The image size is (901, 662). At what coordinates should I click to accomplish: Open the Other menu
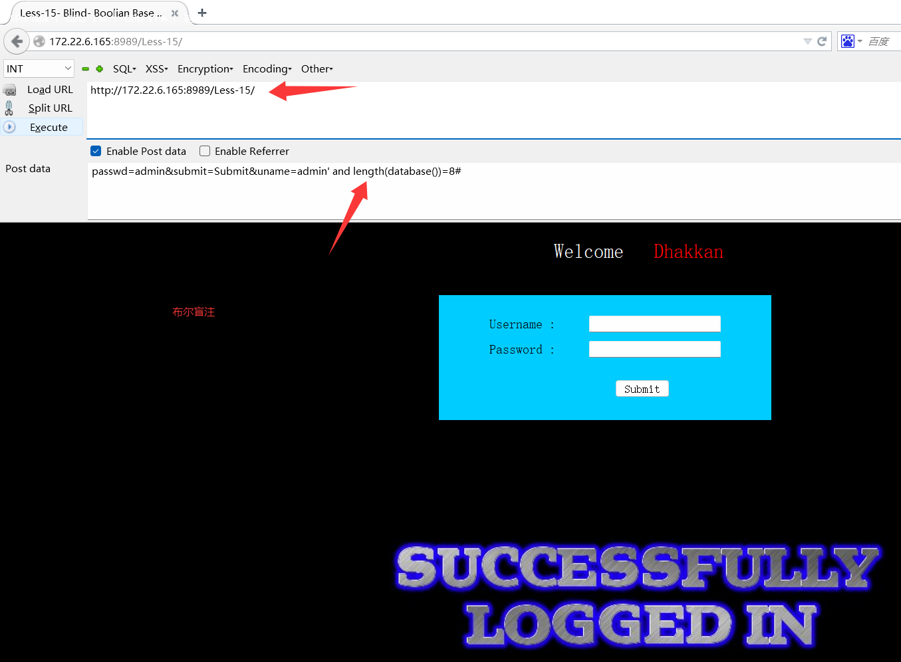[317, 68]
